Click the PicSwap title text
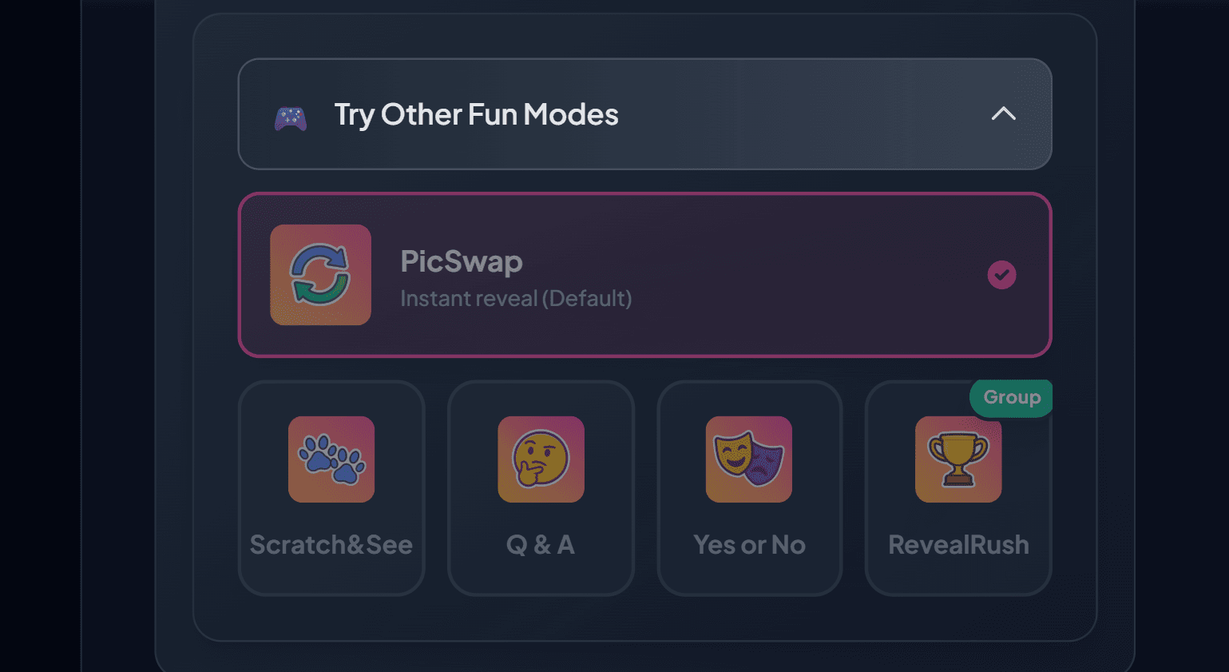The height and width of the screenshot is (672, 1229). [x=462, y=261]
